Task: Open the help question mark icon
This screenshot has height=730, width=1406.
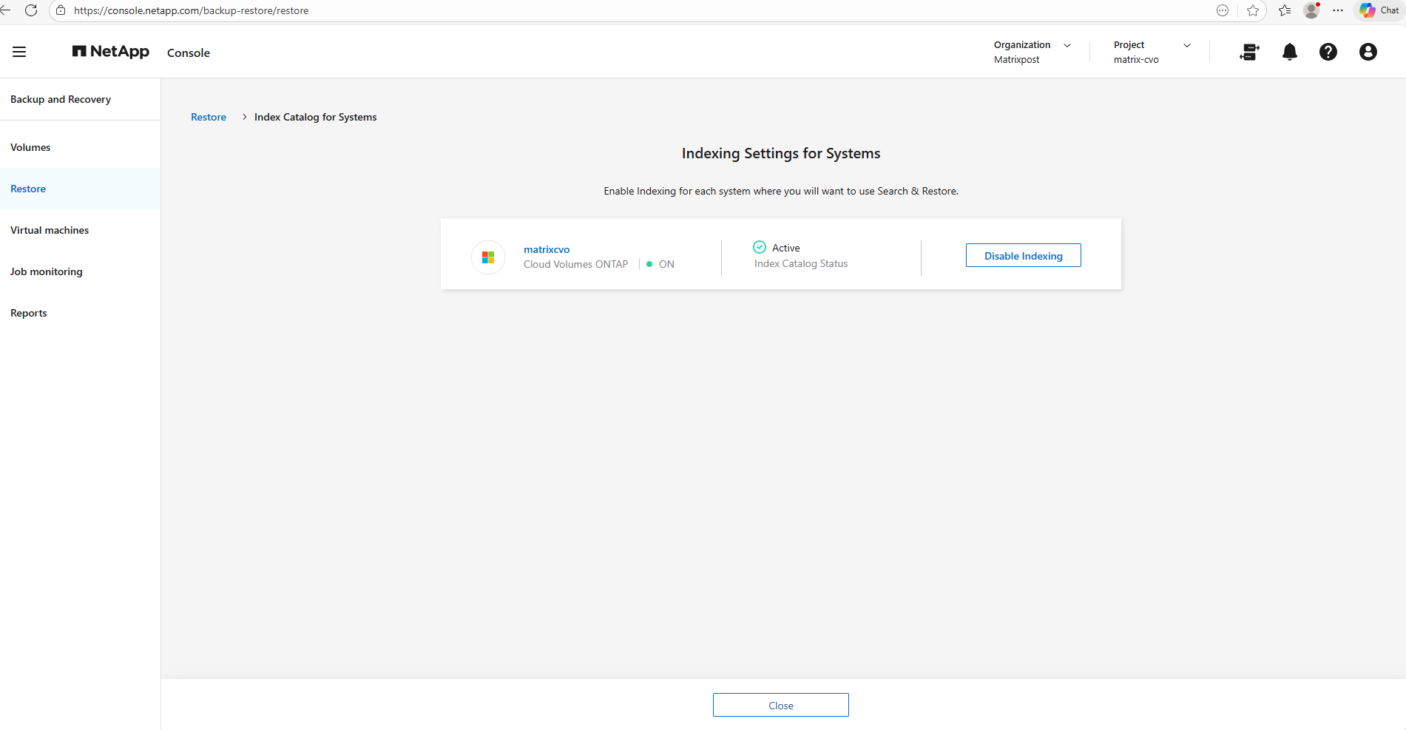Action: tap(1328, 52)
